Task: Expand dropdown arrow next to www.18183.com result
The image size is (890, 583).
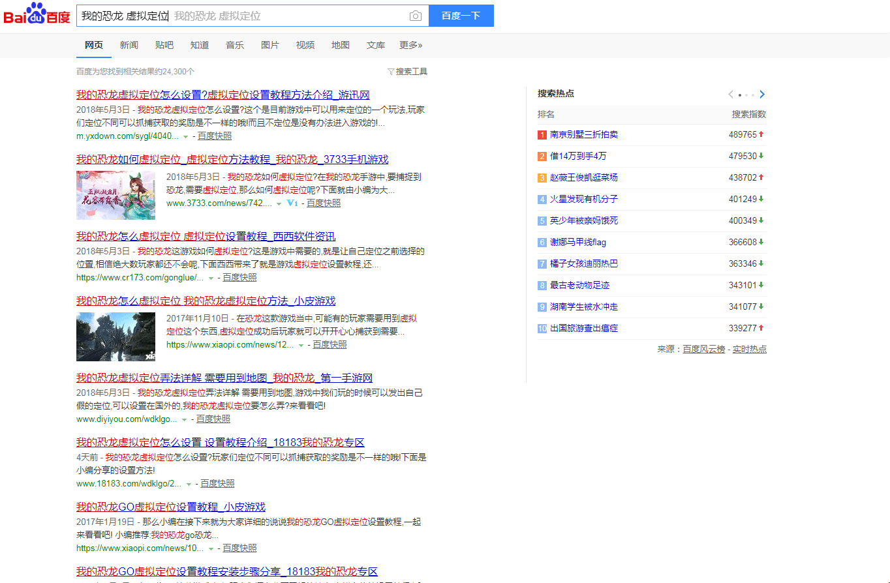Action: coord(189,484)
